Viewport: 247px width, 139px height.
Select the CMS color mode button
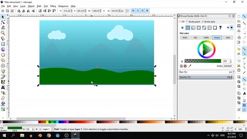click(228, 38)
